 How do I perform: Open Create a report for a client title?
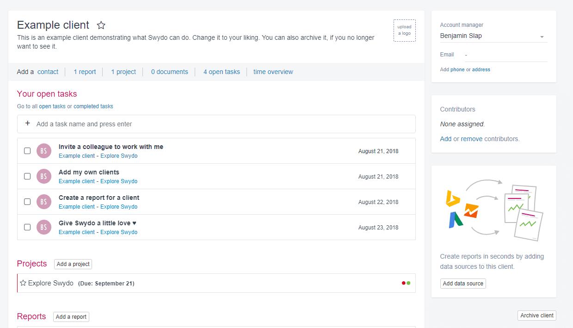pyautogui.click(x=99, y=198)
